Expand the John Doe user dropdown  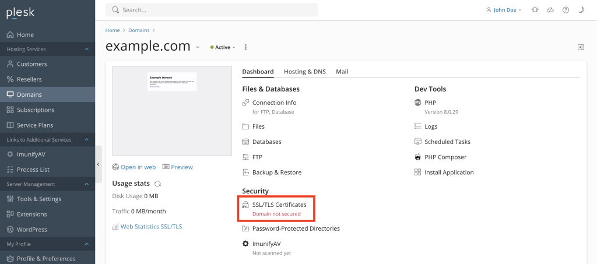pyautogui.click(x=503, y=10)
